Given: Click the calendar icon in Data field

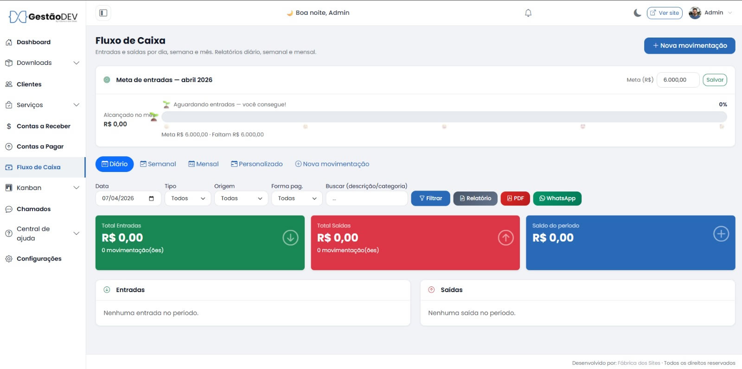Looking at the screenshot, I should click(x=151, y=198).
